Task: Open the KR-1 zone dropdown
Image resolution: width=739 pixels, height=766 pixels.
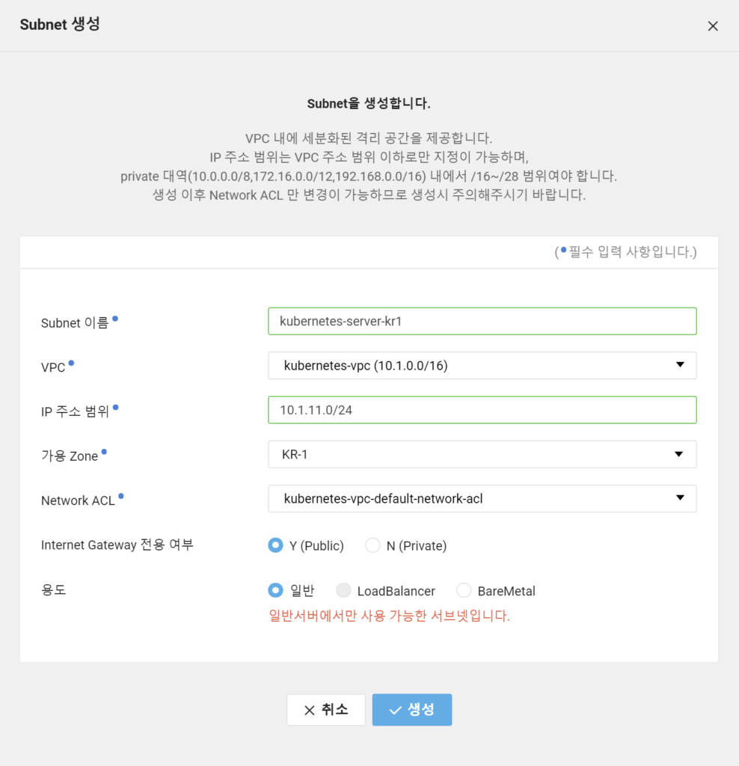Action: [x=482, y=454]
